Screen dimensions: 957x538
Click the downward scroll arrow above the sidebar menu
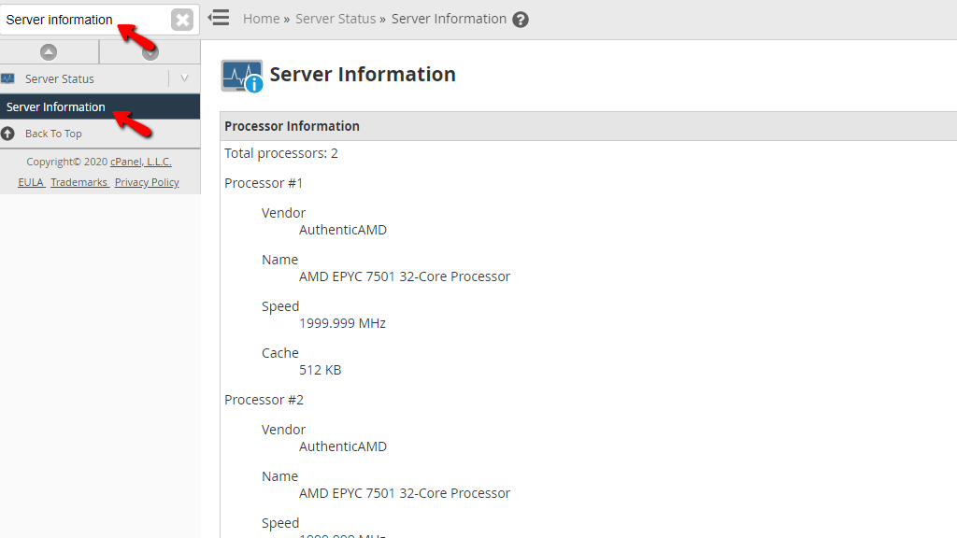[x=150, y=51]
